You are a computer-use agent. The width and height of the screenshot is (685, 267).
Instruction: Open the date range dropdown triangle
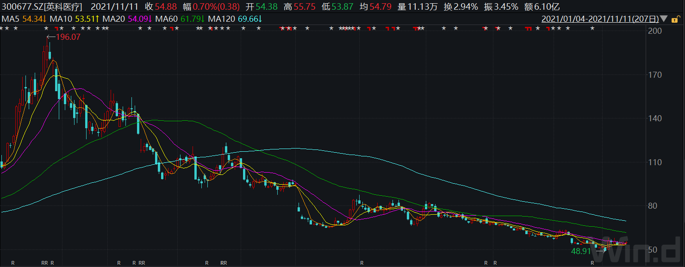point(664,19)
